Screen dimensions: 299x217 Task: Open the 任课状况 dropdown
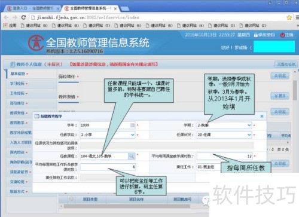(x=249, y=135)
